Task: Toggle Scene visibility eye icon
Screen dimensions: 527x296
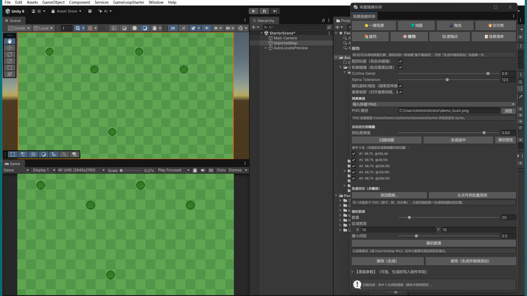Action: click(207, 28)
